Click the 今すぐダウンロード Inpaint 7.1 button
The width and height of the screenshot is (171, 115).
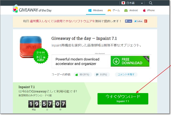[123, 99]
